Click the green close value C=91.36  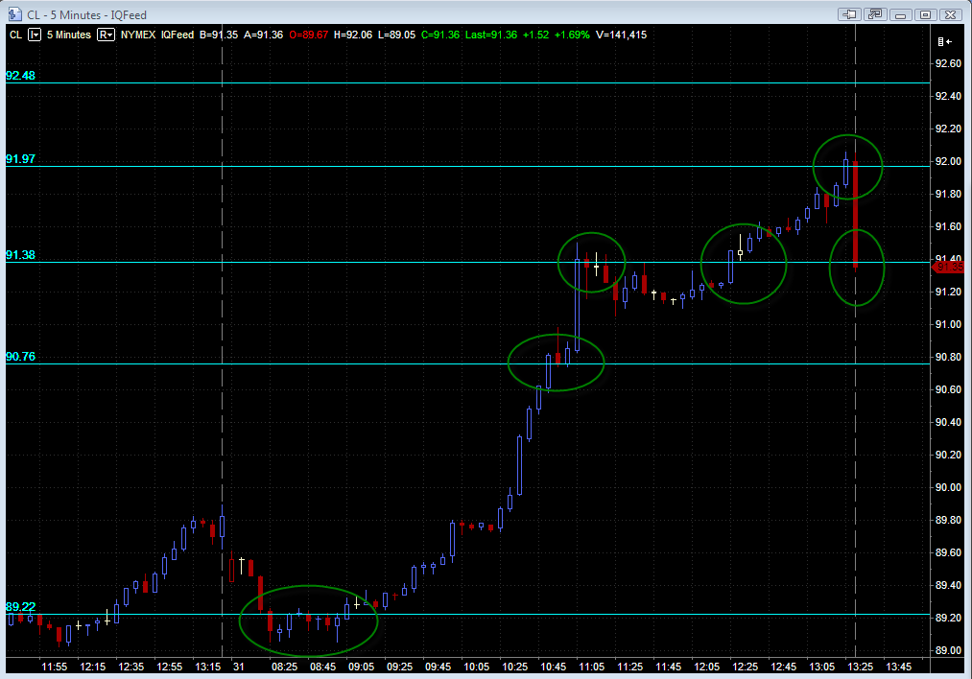tap(440, 35)
